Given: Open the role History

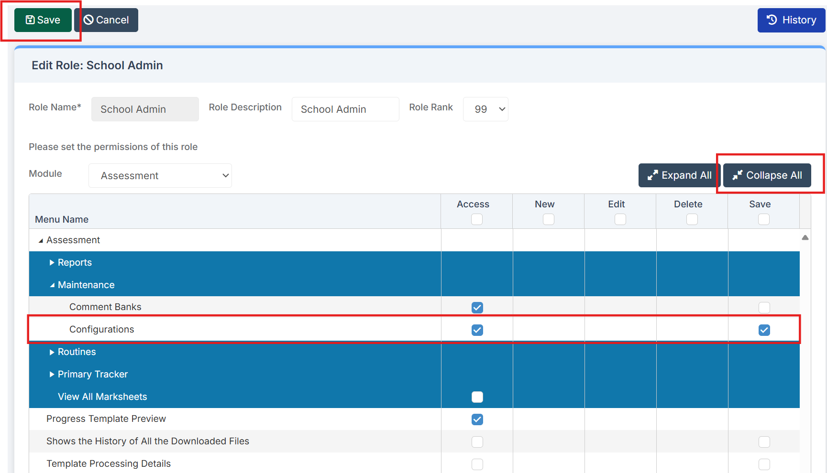Looking at the screenshot, I should tap(791, 20).
